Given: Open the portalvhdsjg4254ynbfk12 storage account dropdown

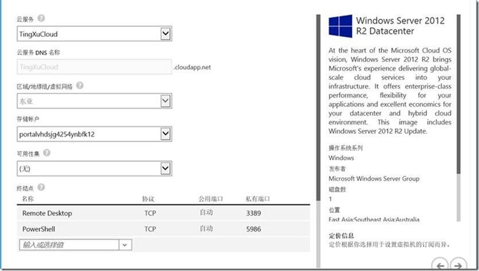Looking at the screenshot, I should click(165, 133).
